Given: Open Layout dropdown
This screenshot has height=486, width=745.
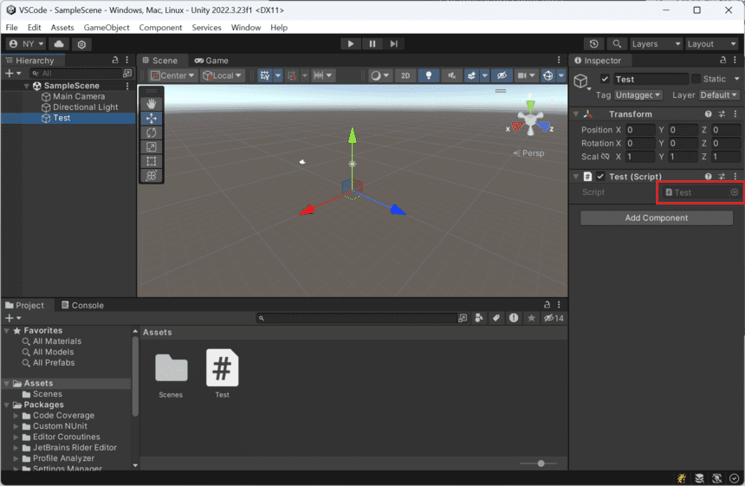Looking at the screenshot, I should (x=711, y=43).
